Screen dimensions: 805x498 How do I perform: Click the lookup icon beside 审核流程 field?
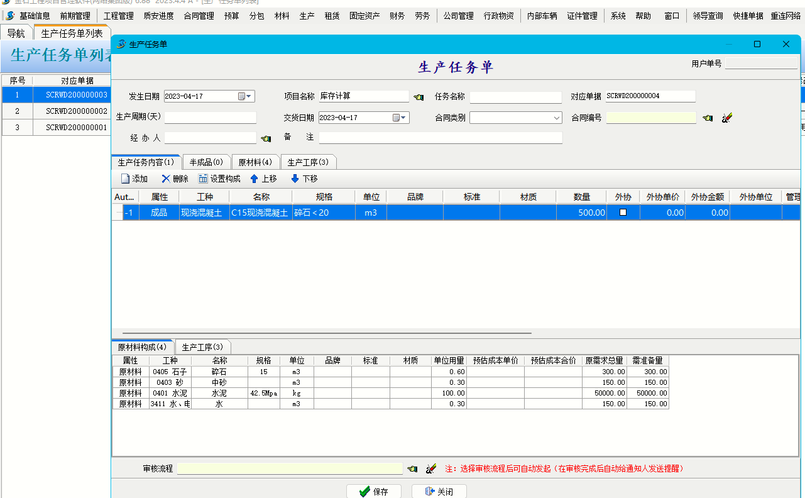pyautogui.click(x=412, y=469)
